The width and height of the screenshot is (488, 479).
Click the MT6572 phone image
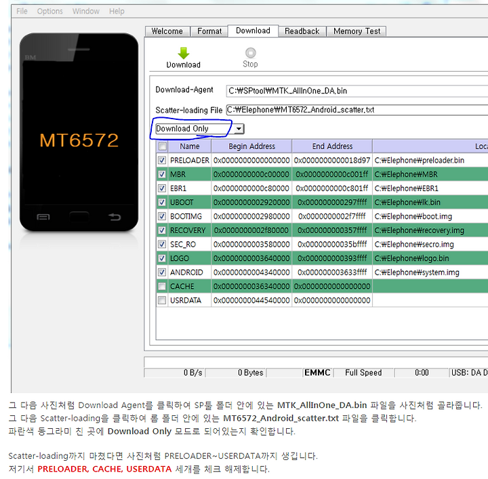pos(79,132)
